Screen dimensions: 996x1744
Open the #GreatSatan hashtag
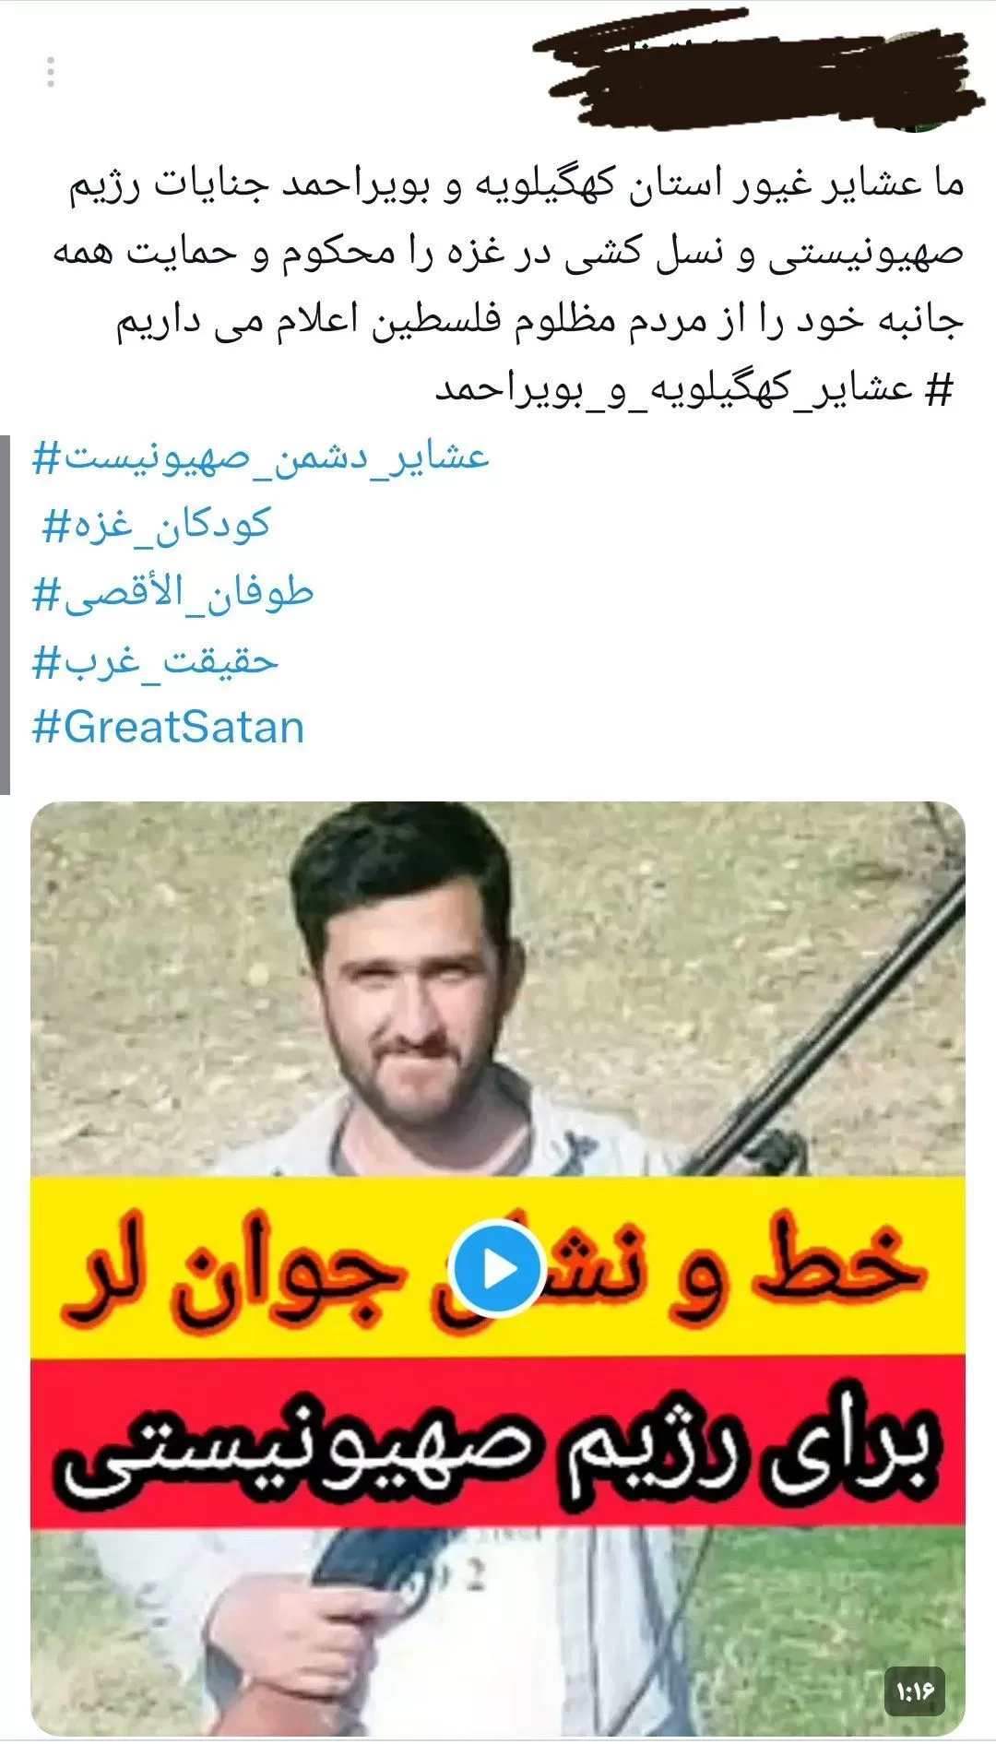point(169,727)
